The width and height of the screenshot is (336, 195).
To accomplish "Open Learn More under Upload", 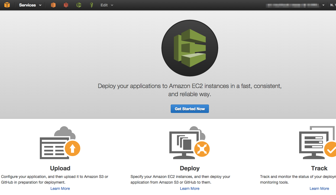I will [x=60, y=188].
